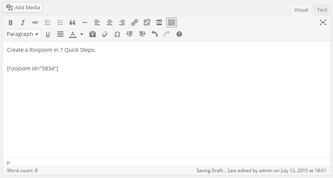Image resolution: width=333 pixels, height=178 pixels.
Task: Insert special character with the omega icon
Action: tap(117, 34)
